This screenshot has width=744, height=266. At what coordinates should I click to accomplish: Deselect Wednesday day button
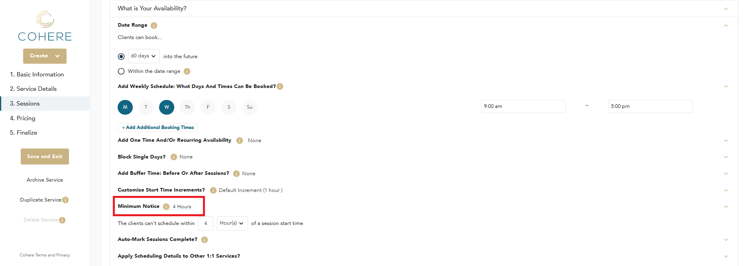pyautogui.click(x=167, y=107)
